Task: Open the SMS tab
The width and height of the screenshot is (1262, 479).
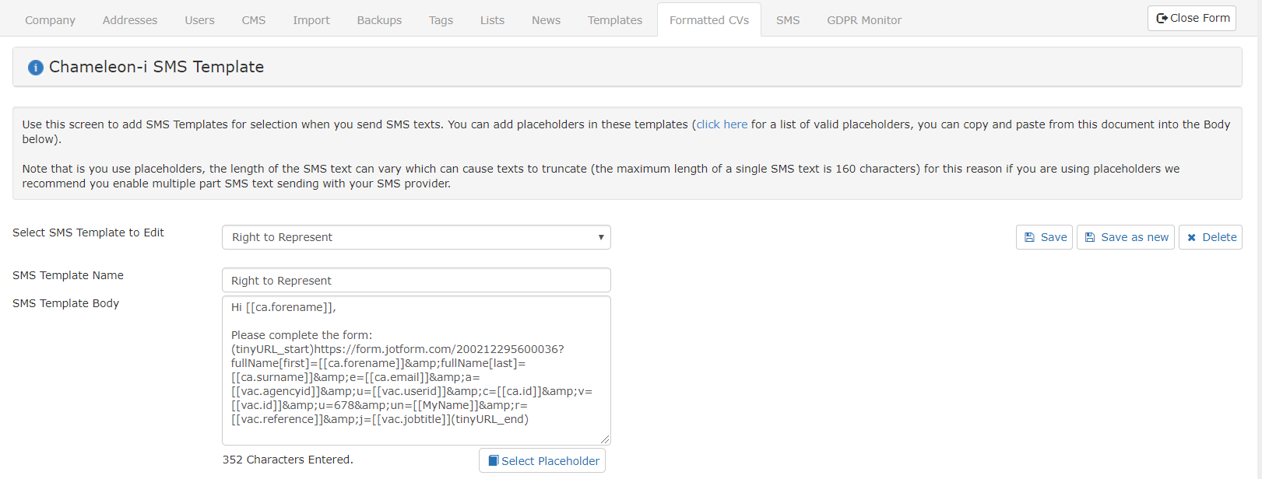Action: tap(788, 20)
